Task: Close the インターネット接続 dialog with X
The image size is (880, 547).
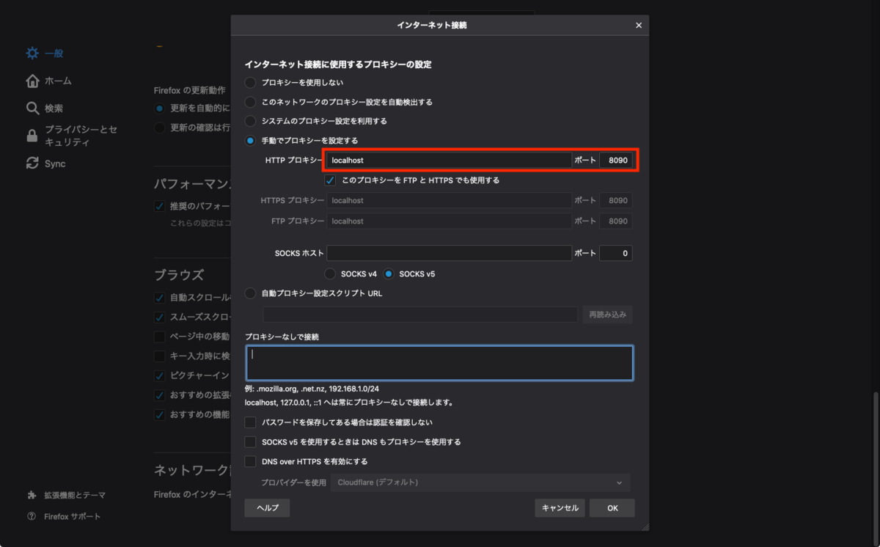Action: [x=638, y=25]
